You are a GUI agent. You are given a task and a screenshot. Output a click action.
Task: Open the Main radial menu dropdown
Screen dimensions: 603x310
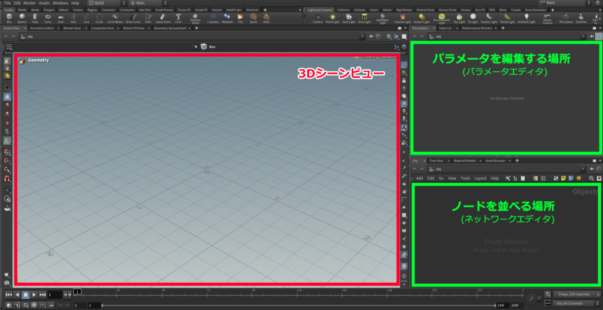[143, 3]
